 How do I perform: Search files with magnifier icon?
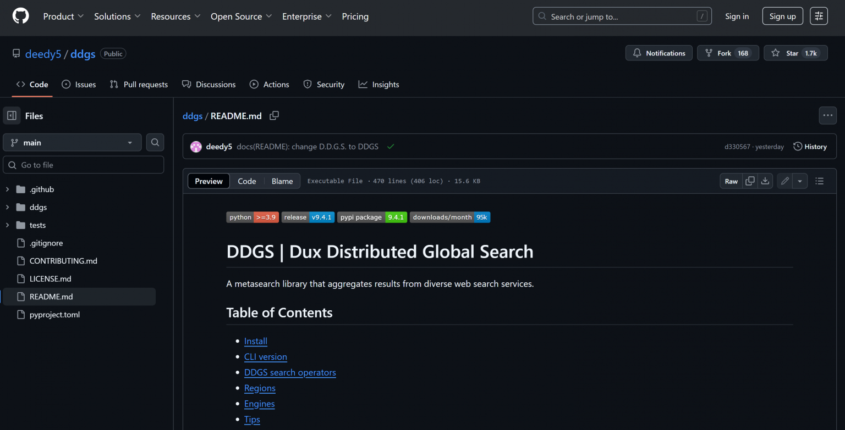coord(155,143)
